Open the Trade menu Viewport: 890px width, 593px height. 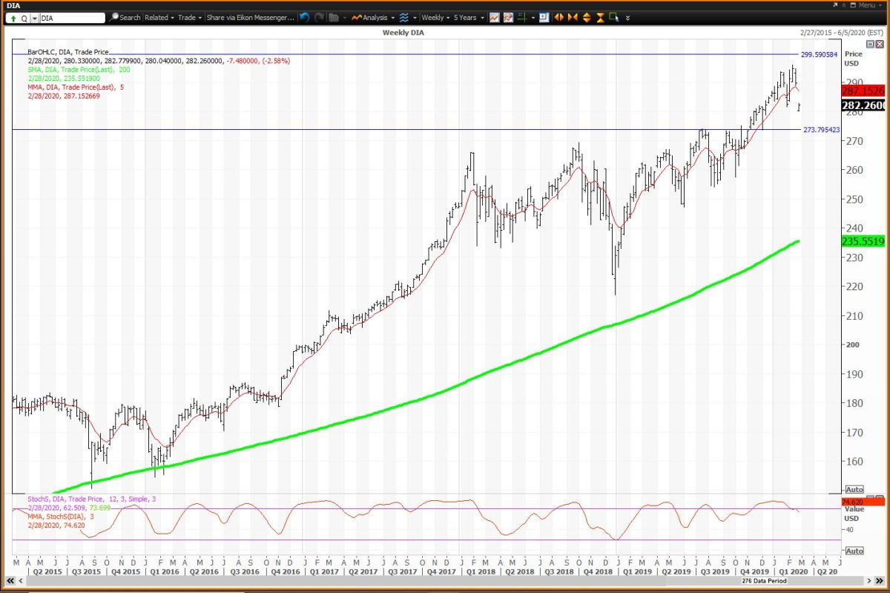point(190,17)
